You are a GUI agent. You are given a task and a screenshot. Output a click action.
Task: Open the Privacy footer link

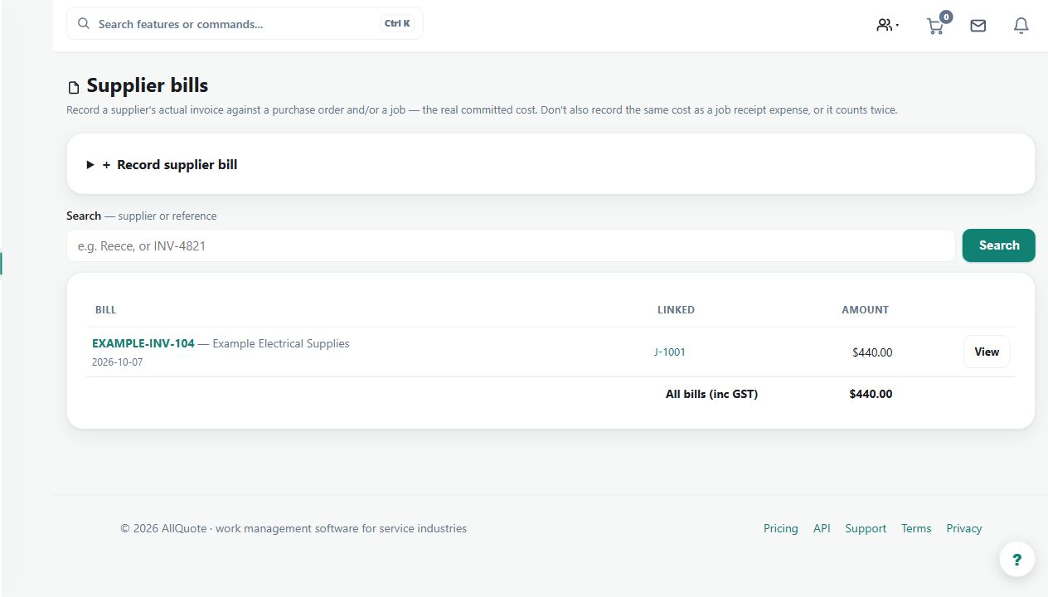[x=964, y=528]
